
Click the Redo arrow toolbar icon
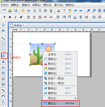(x=81, y=11)
